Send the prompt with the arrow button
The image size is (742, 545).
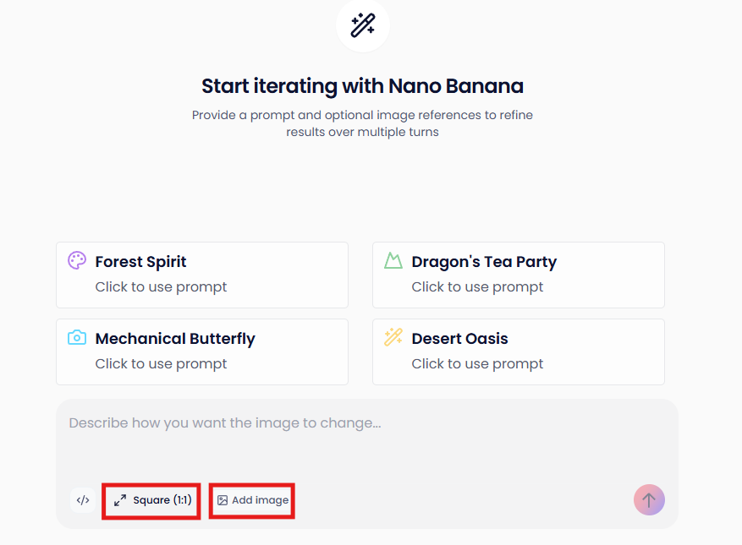[649, 500]
